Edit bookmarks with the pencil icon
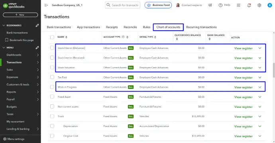Viewport: 275px width, 143px height. point(37,25)
